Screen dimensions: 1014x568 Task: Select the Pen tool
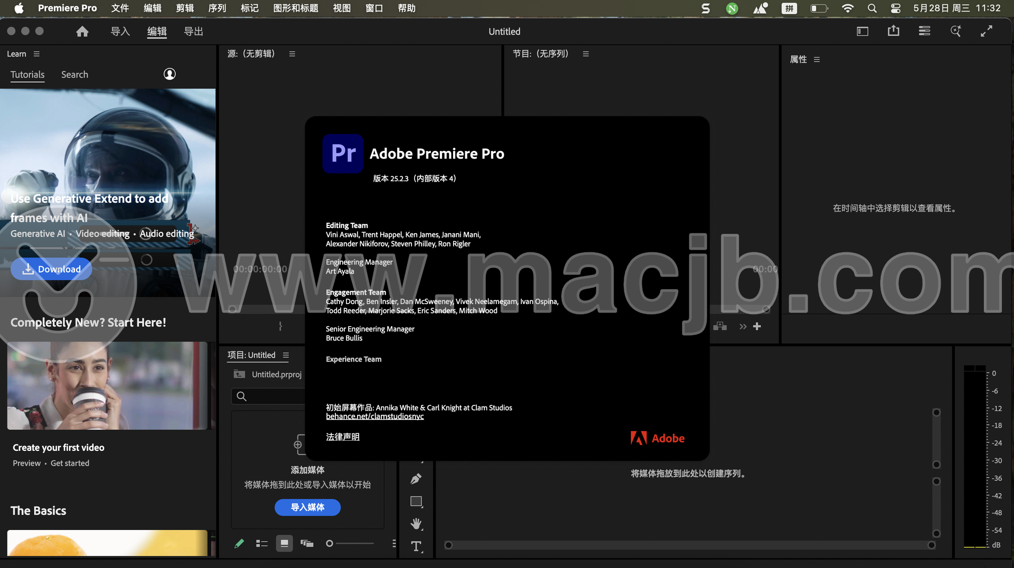click(x=416, y=479)
